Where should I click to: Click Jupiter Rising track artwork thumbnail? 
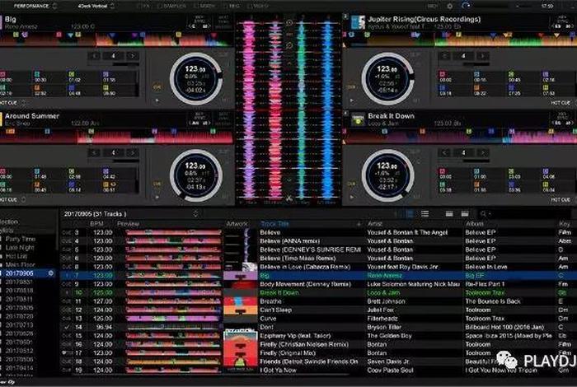pos(358,22)
